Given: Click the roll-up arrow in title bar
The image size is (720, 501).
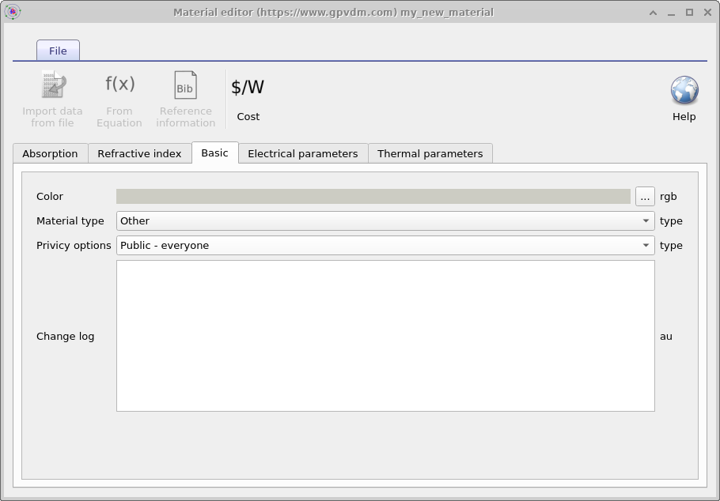Looking at the screenshot, I should pos(653,13).
